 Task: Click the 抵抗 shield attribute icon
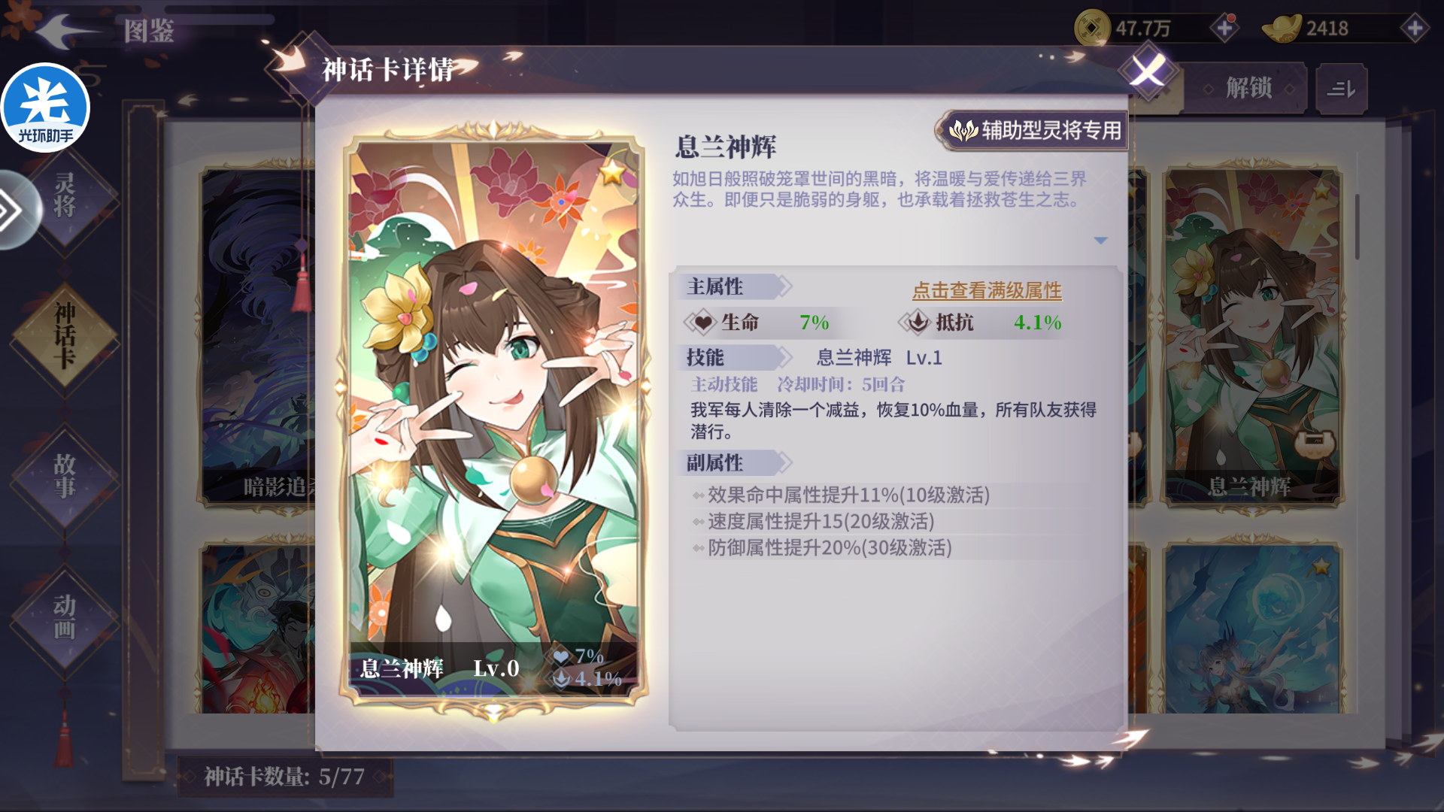(x=917, y=323)
